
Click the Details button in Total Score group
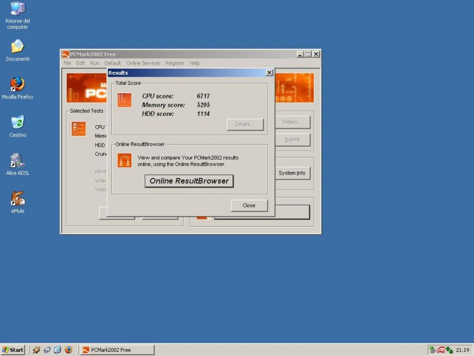point(245,125)
